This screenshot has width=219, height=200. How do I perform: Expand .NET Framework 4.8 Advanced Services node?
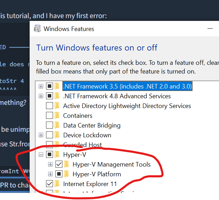41,96
